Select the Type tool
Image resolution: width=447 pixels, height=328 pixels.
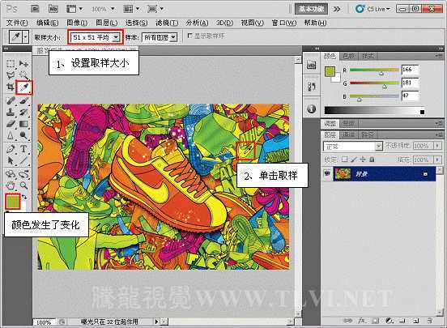23,148
